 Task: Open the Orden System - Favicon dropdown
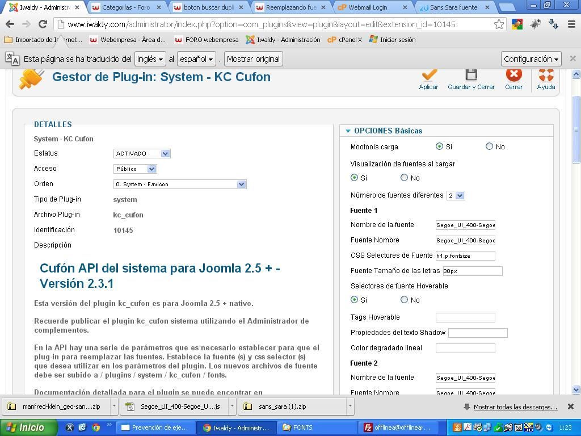180,185
